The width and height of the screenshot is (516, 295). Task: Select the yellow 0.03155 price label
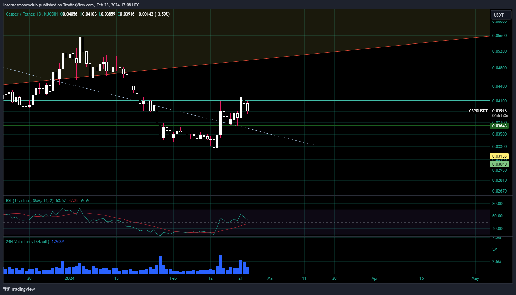(x=499, y=156)
